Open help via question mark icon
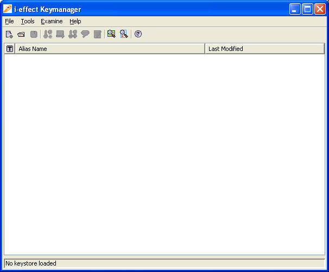This screenshot has height=272, width=329. coord(138,34)
